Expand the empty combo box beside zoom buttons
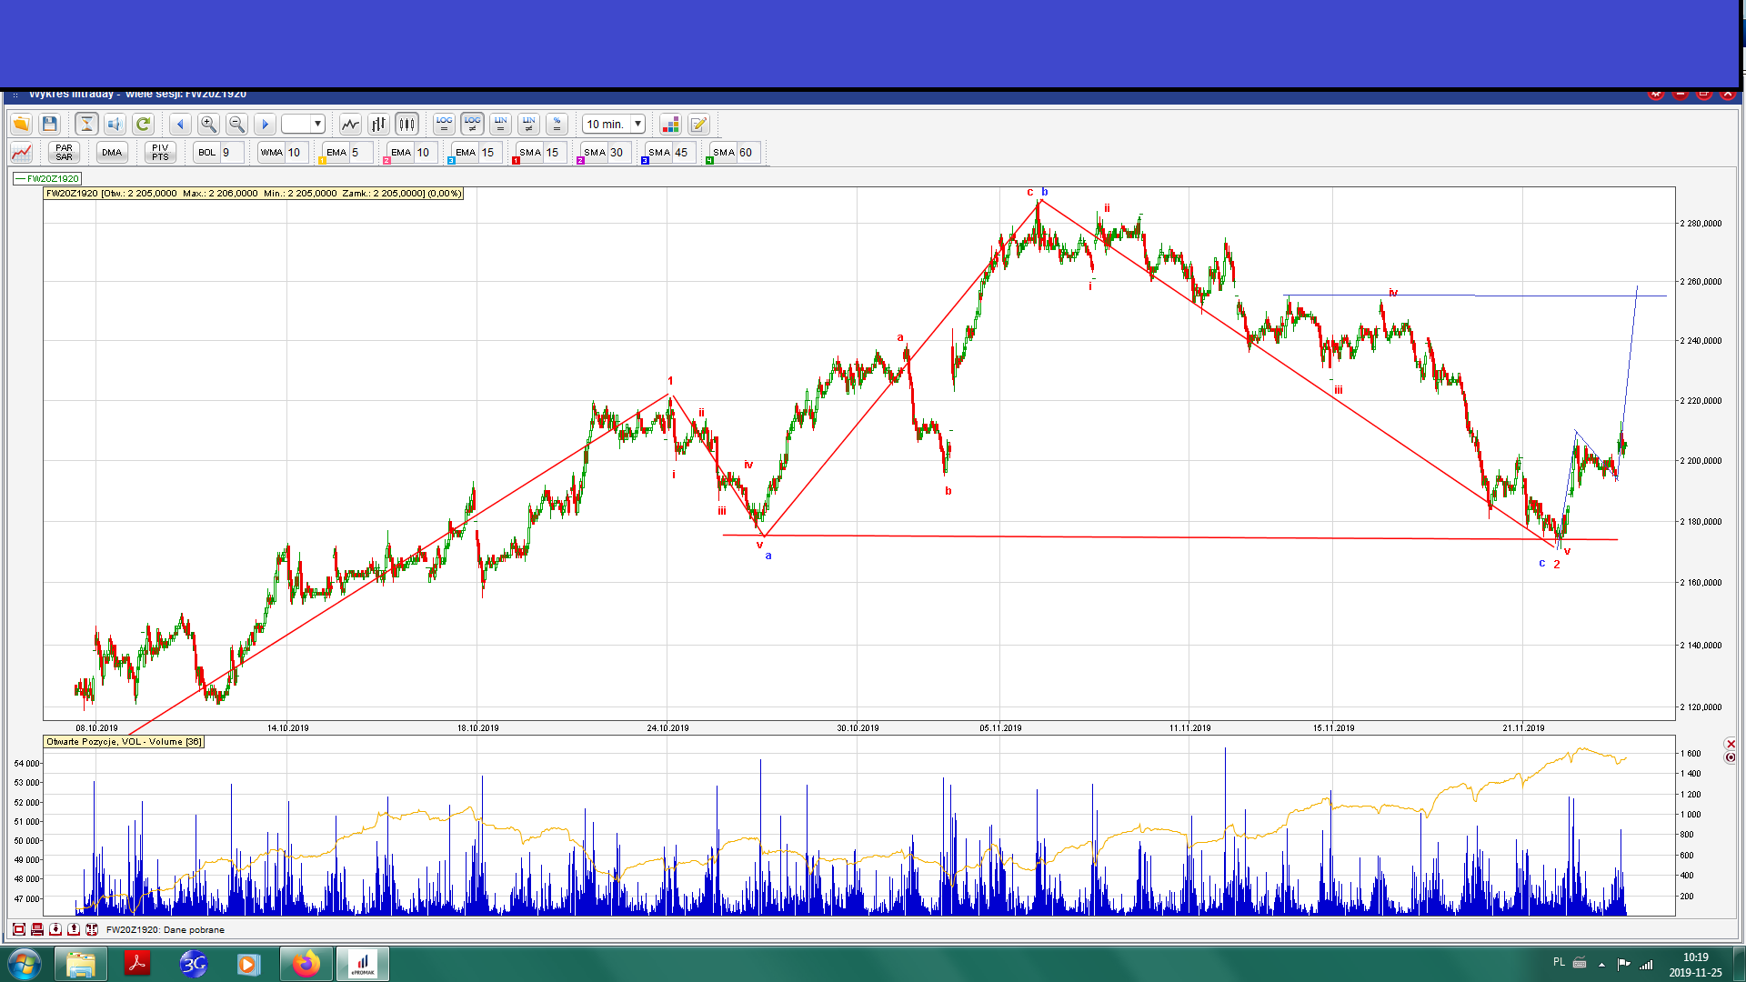 (x=317, y=124)
